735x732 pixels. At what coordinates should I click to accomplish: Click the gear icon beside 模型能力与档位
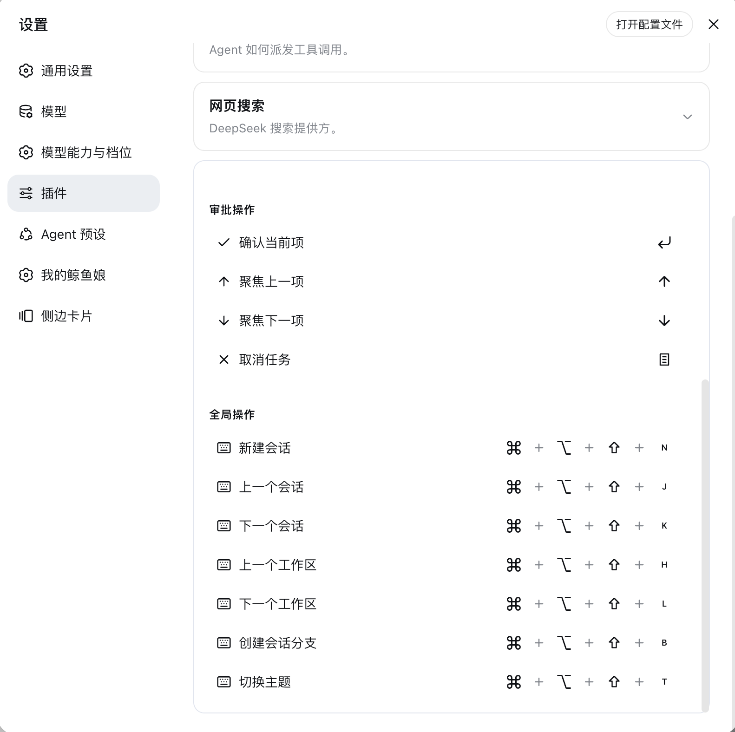[x=26, y=152]
